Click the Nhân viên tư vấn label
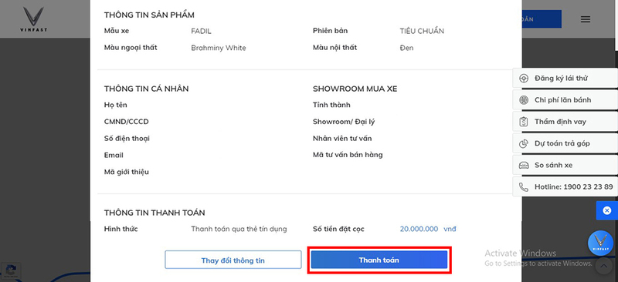 pos(342,139)
